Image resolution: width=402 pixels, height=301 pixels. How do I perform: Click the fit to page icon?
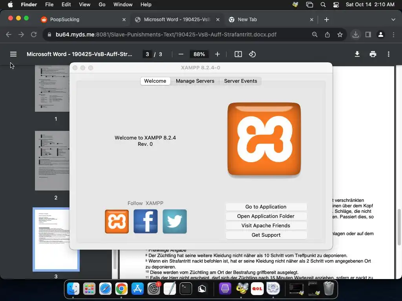[x=238, y=54]
